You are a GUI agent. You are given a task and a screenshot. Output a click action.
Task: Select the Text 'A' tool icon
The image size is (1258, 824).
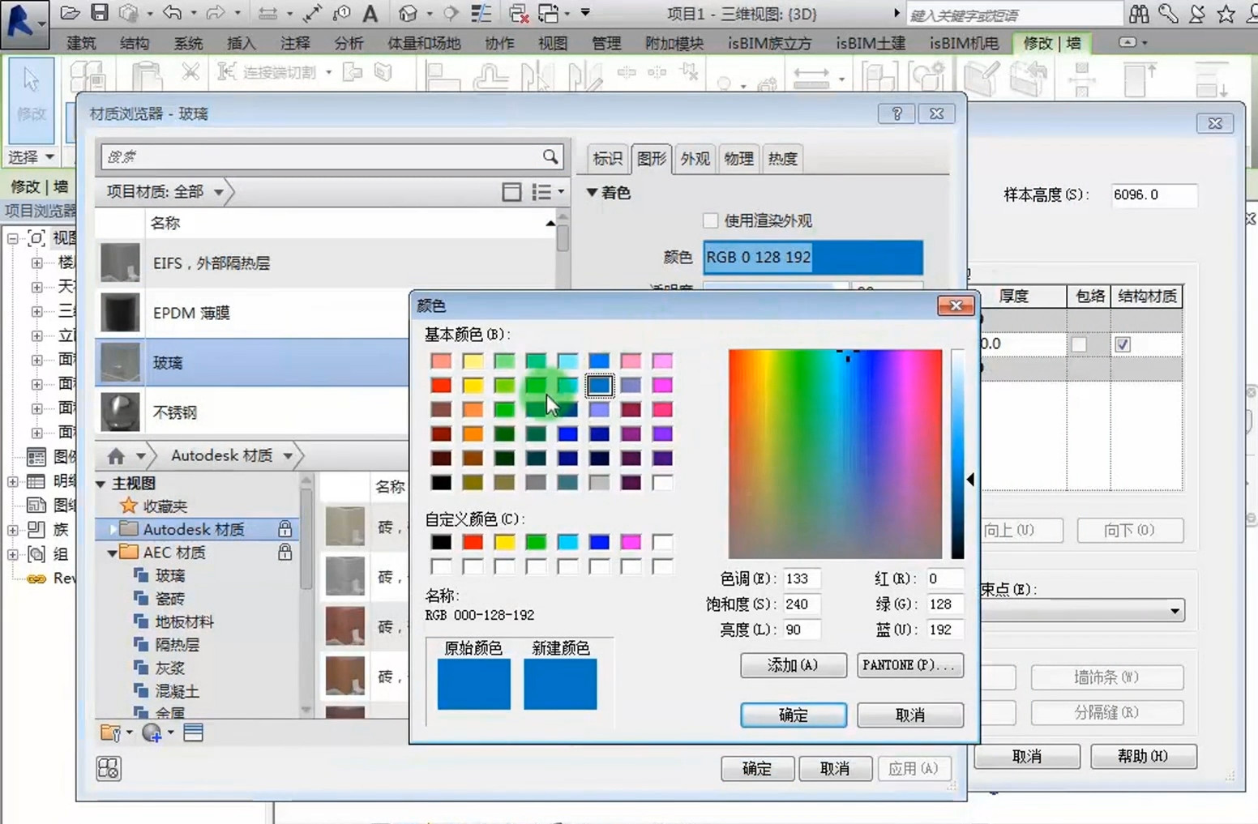click(x=370, y=13)
